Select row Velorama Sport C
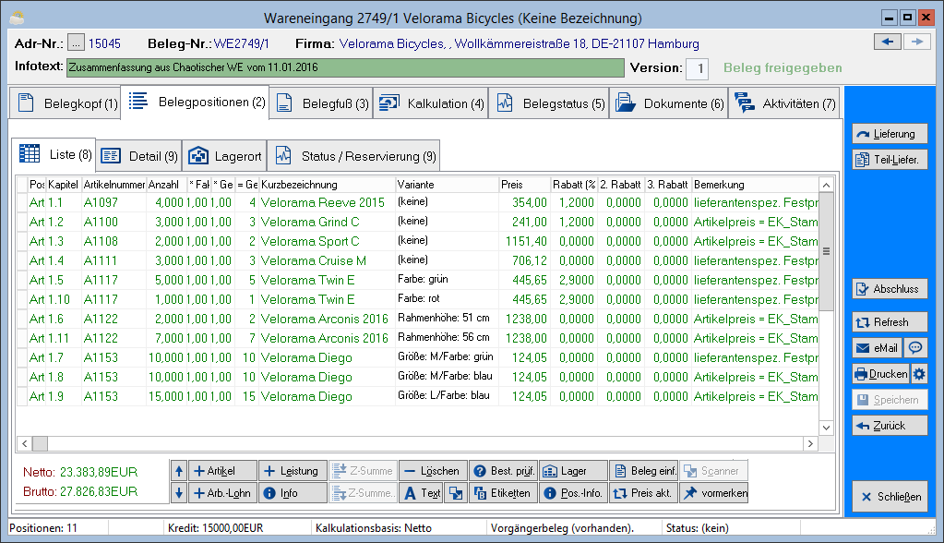This screenshot has height=543, width=944. (x=417, y=241)
